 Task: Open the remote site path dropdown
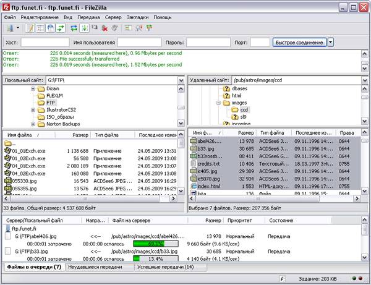pos(365,80)
